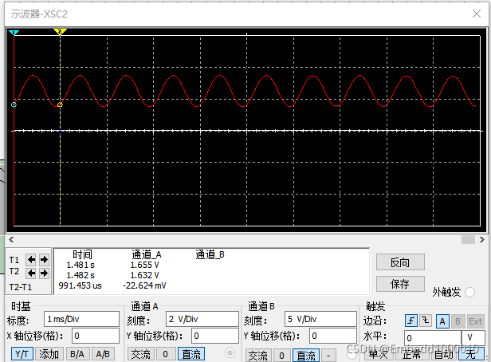Set channel A coupling to 直流
This screenshot has width=491, height=362.
191,354
